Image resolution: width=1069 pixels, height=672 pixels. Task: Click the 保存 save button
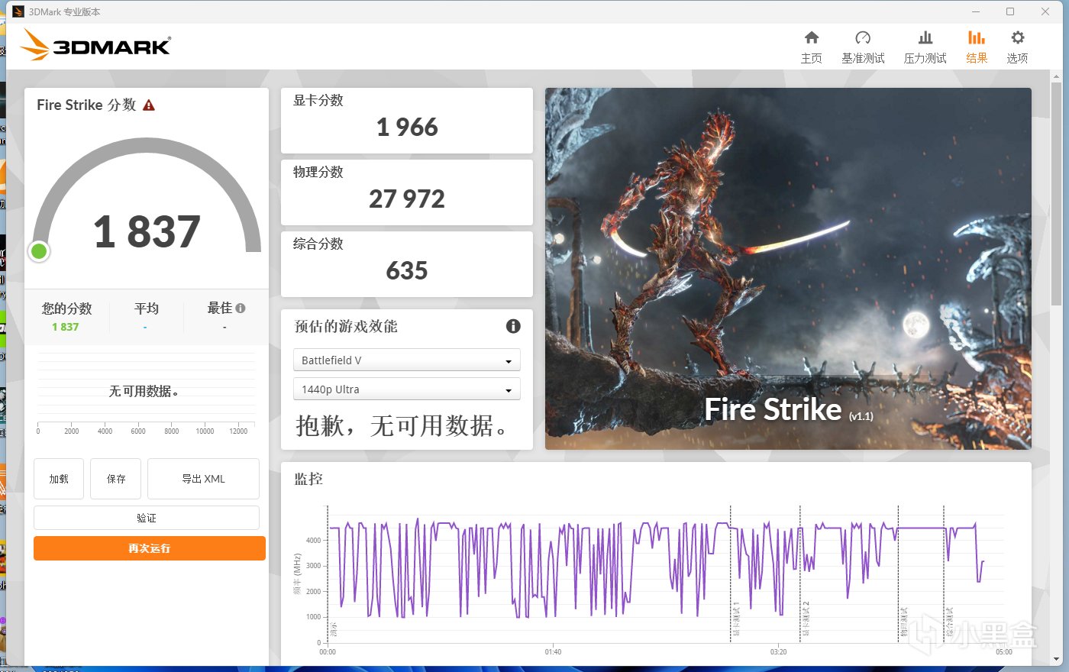coord(116,479)
